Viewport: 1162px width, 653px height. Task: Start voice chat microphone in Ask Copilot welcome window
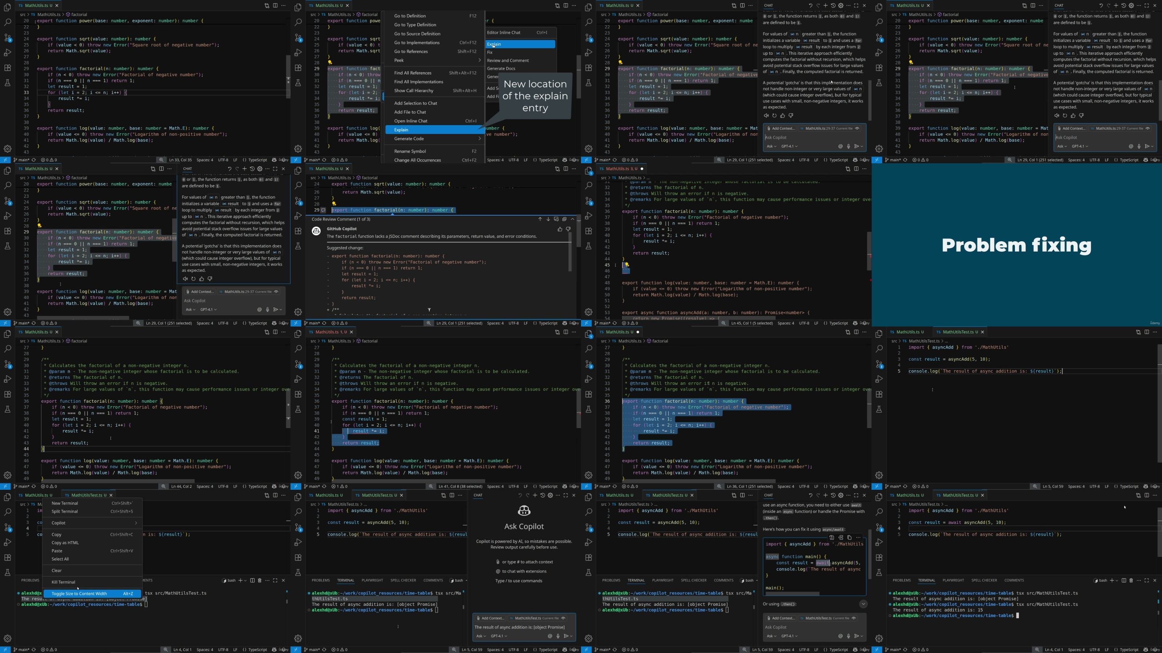click(x=558, y=636)
